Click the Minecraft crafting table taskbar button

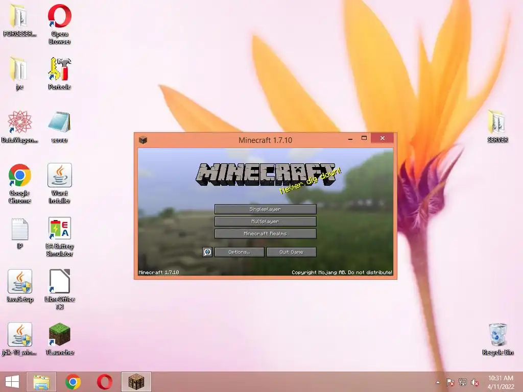pos(136,382)
